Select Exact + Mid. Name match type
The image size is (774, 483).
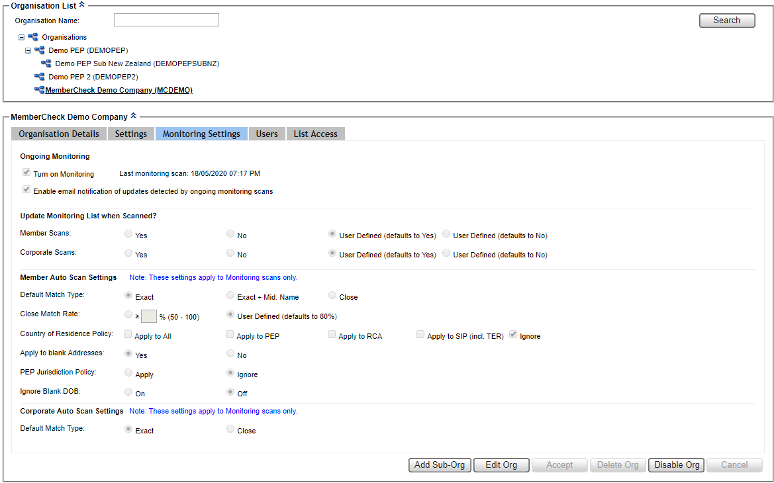(x=230, y=296)
